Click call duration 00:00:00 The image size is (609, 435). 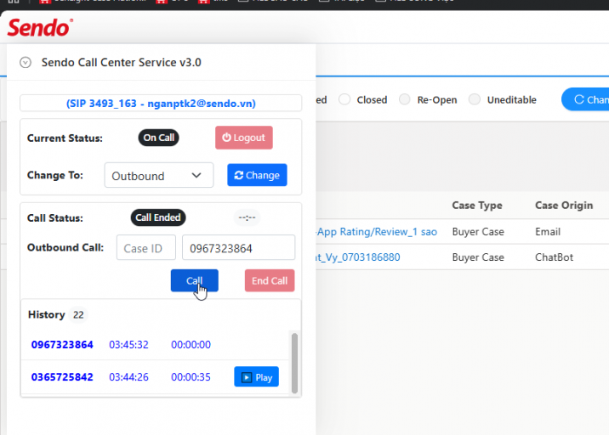[191, 345]
